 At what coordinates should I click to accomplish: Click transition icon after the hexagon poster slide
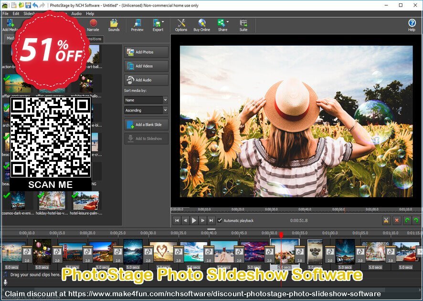330,254
